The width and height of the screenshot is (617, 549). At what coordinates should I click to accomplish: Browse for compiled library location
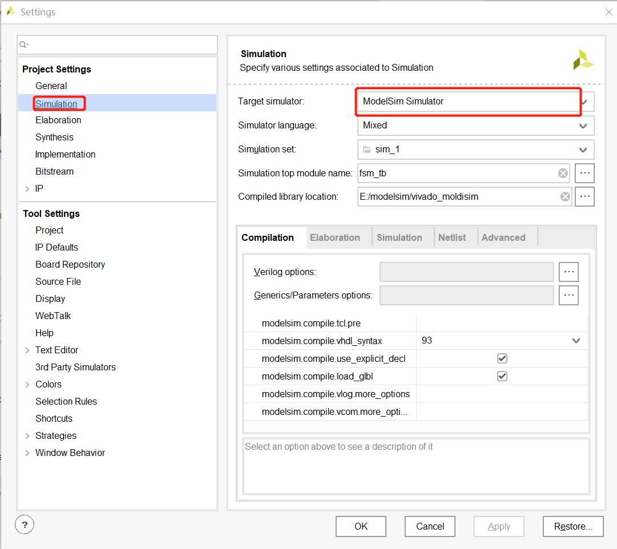click(584, 196)
